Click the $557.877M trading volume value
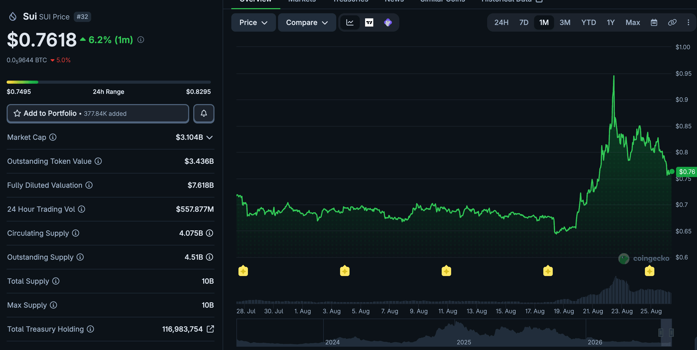697x350 pixels. 195,209
